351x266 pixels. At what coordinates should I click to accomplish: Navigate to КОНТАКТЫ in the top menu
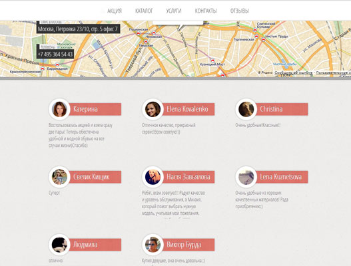pos(206,11)
